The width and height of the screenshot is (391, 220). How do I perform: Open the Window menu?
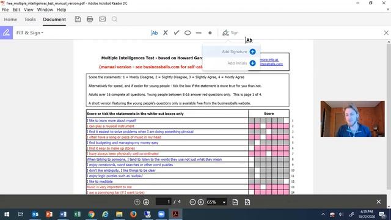45,10
